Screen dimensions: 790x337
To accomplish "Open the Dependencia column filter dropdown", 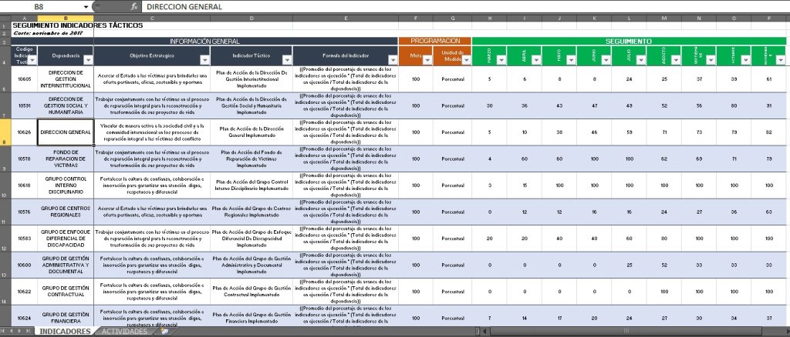I will click(x=88, y=60).
